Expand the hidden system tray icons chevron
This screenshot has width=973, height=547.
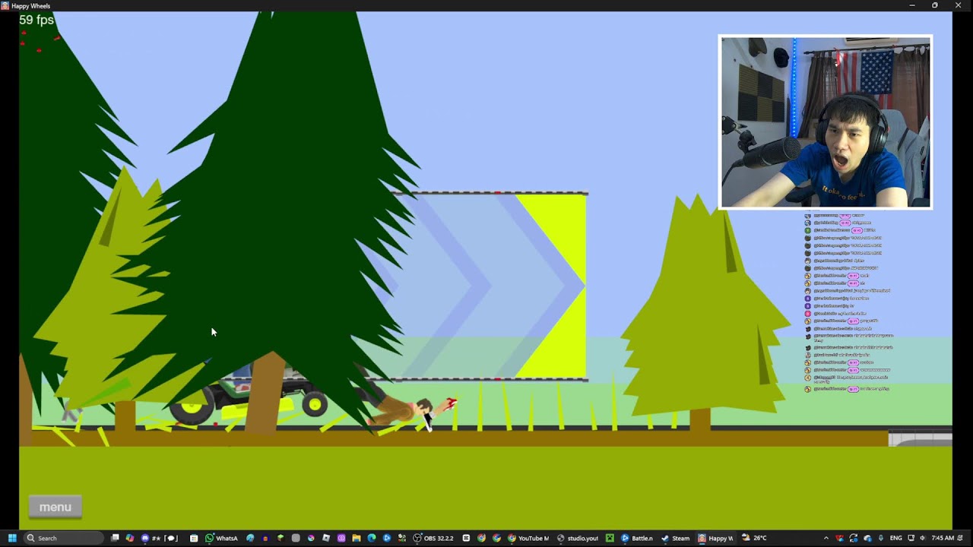point(826,538)
